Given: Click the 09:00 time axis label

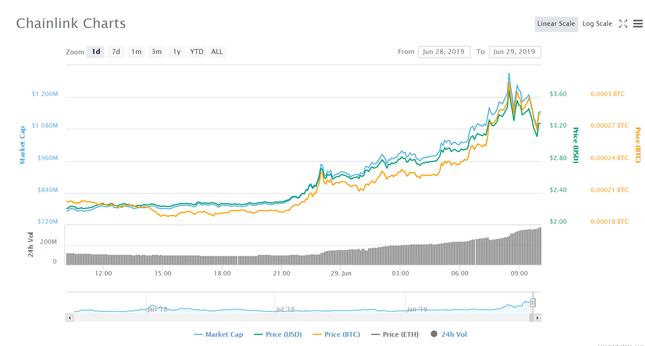Looking at the screenshot, I should click(x=519, y=273).
